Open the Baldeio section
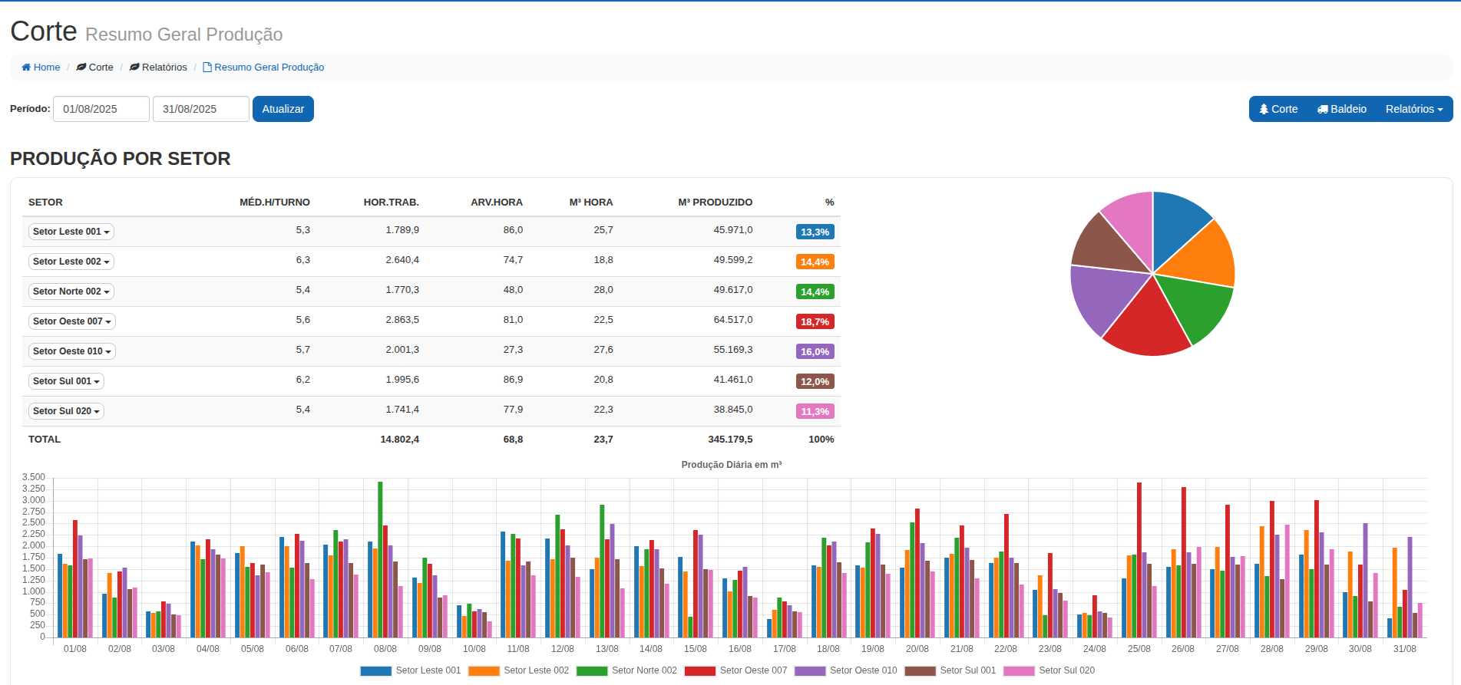 tap(1342, 109)
